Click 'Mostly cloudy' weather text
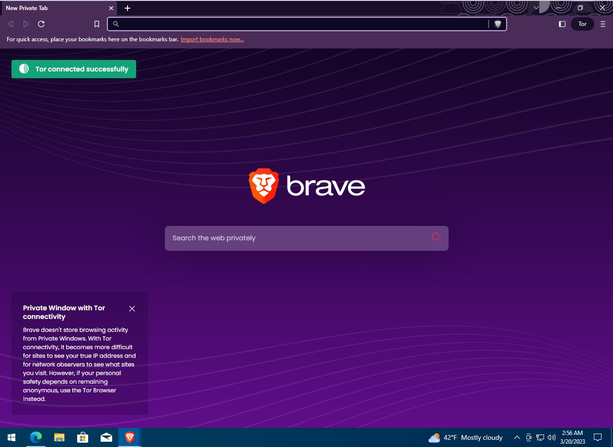Viewport: 613px width, 447px height. pos(482,437)
